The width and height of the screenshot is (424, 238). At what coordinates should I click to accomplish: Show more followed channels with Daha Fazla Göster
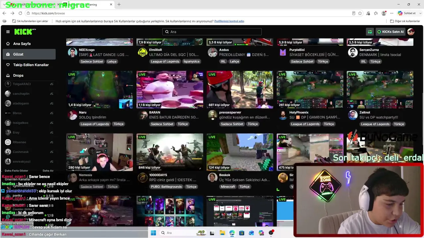[17, 171]
